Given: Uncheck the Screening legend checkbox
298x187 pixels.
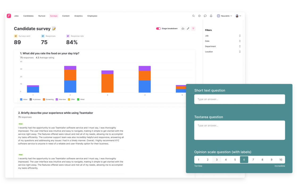Looking at the screenshot, I should coord(44,99).
